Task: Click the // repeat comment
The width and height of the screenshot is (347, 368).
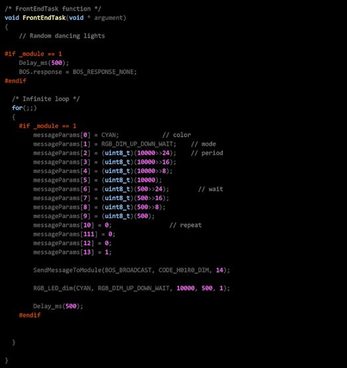Action: tap(186, 225)
